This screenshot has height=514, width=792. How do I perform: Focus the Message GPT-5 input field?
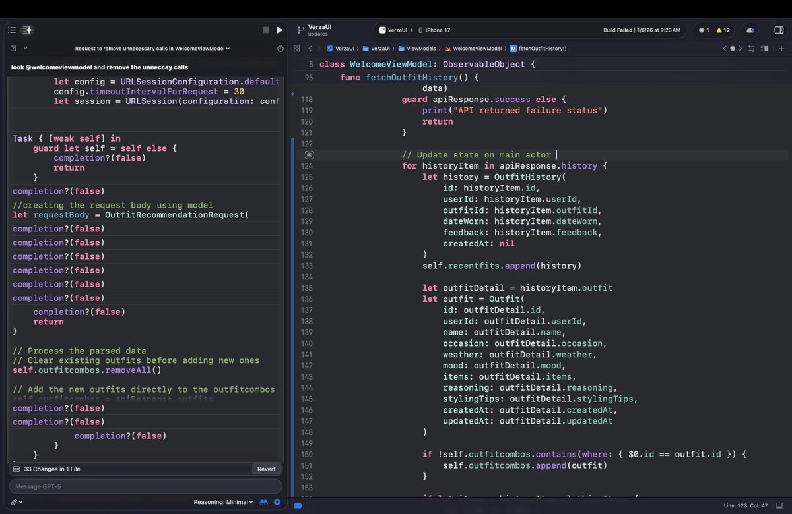[x=145, y=486]
